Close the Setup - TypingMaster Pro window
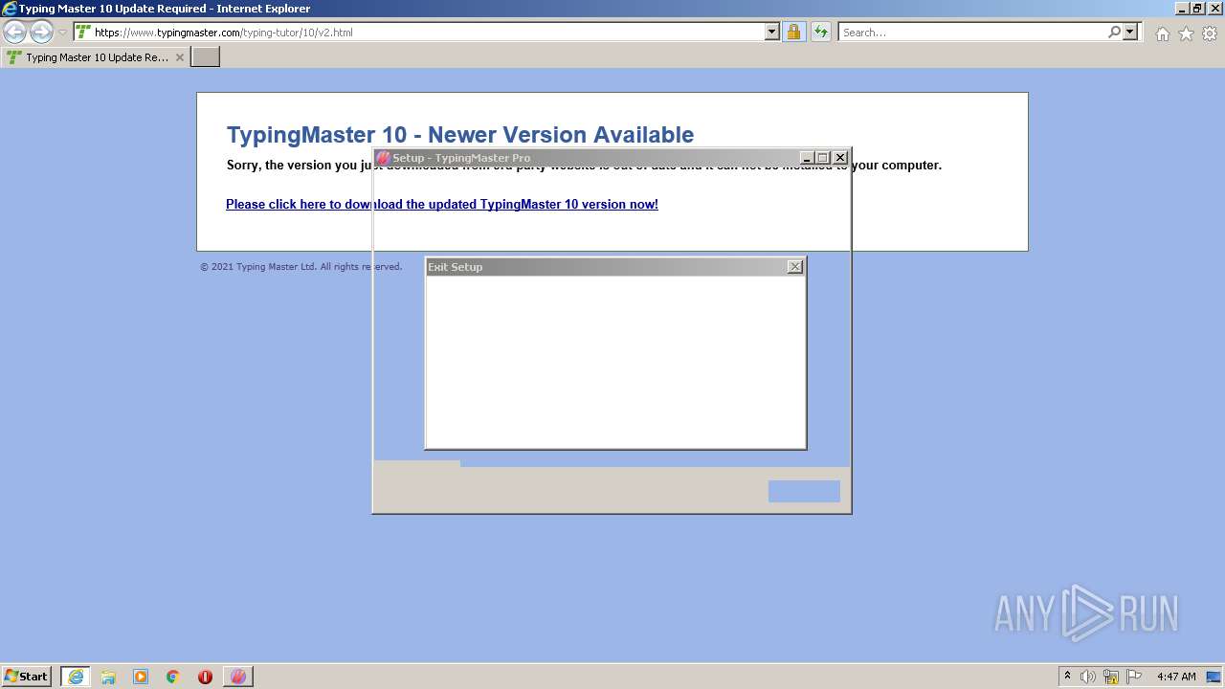 click(x=840, y=158)
